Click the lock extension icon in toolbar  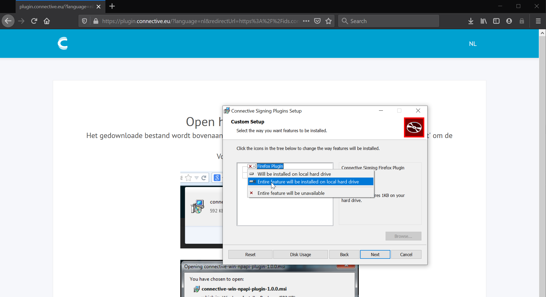[522, 21]
